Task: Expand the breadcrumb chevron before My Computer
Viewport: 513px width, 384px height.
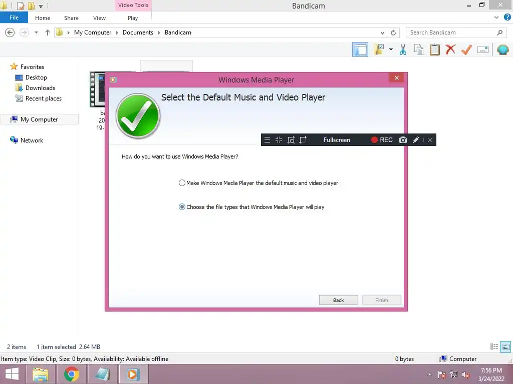Action: pyautogui.click(x=68, y=32)
